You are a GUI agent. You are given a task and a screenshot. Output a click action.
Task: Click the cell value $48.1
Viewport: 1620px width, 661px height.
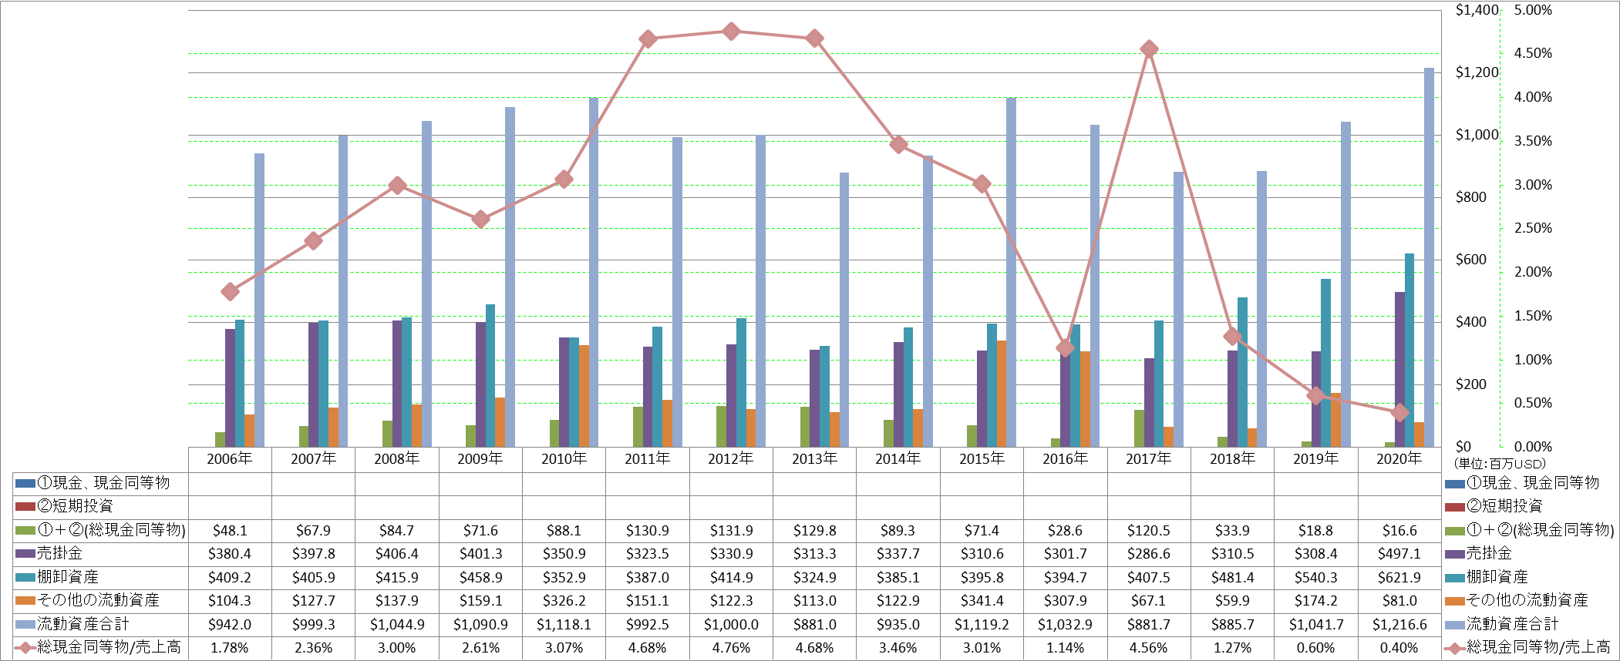[230, 531]
